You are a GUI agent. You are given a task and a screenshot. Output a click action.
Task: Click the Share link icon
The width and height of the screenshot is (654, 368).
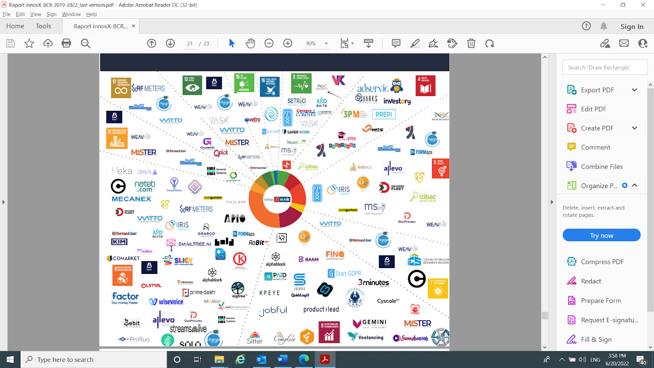[605, 43]
